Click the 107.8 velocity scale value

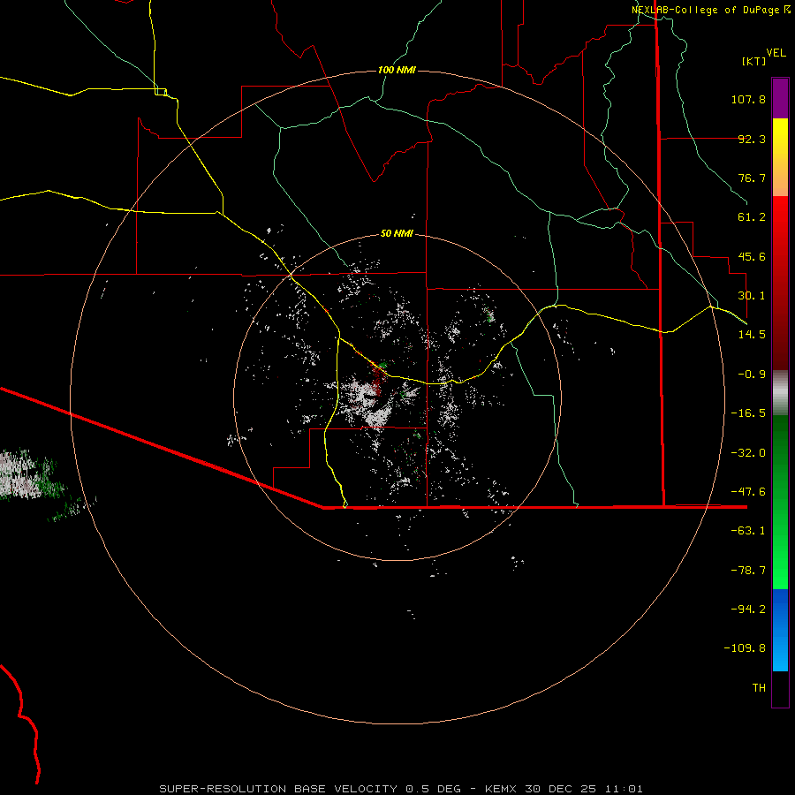click(748, 99)
